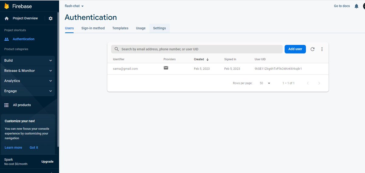Click the Add user button
Screen dimensions: 365x173
pyautogui.click(x=295, y=49)
